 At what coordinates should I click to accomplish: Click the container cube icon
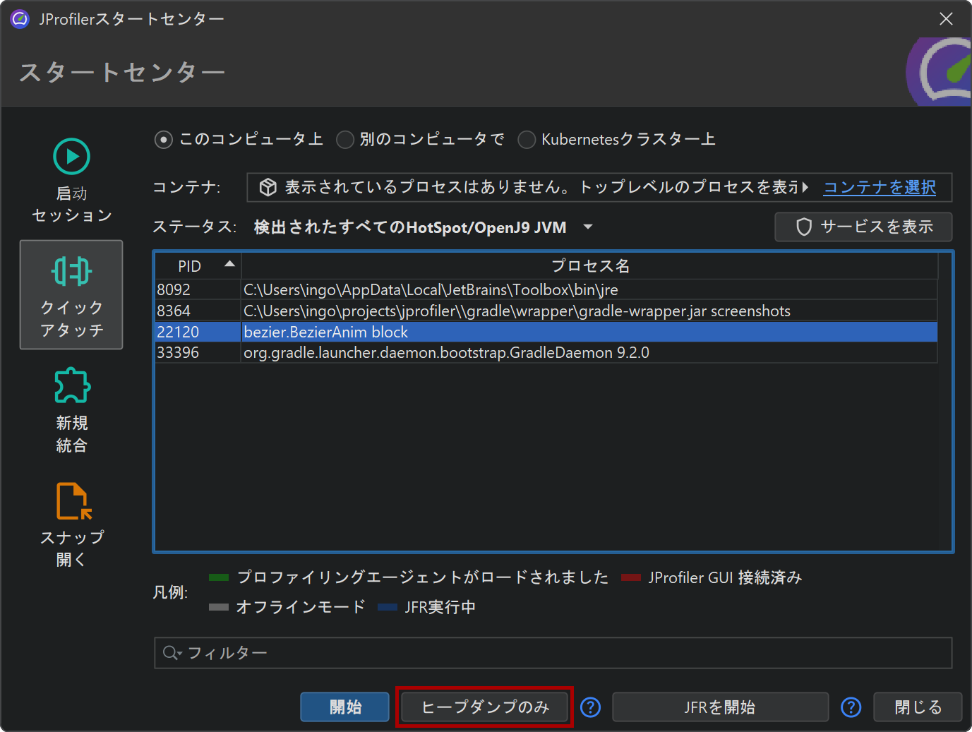[268, 187]
